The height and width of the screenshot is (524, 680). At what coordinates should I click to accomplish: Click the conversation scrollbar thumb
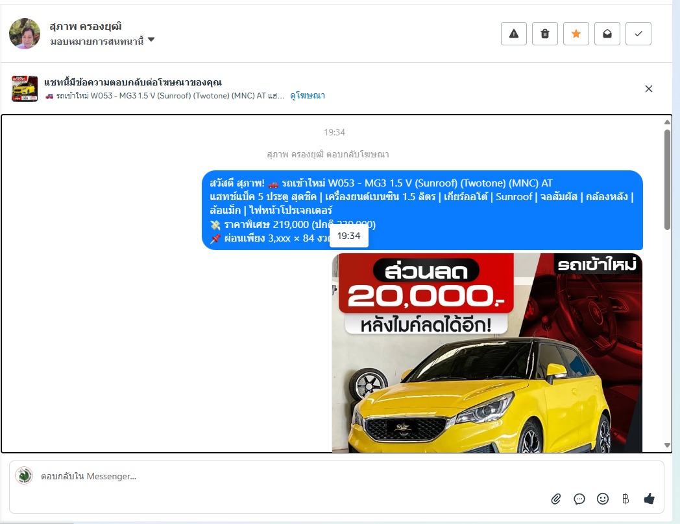(x=668, y=179)
